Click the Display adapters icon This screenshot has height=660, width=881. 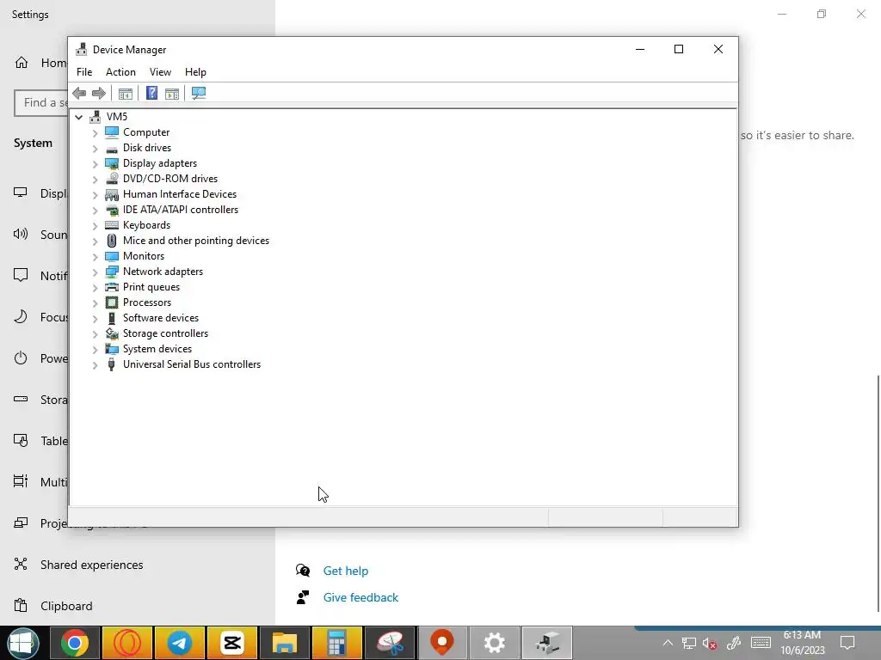coord(112,163)
